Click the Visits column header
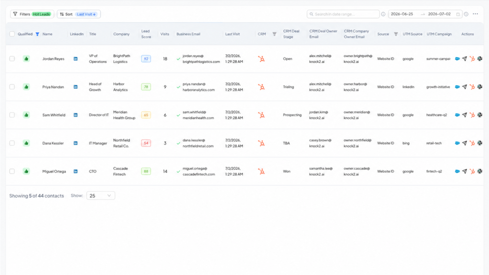Viewport: 489px width, 275px height. [x=165, y=34]
